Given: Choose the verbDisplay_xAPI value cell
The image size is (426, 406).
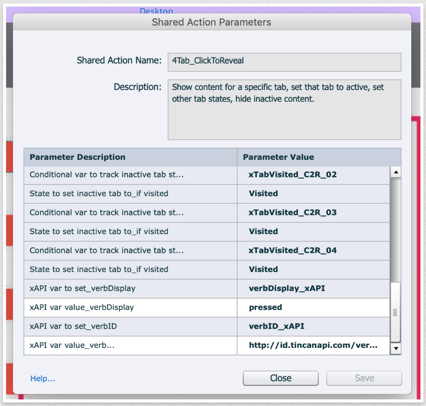Looking at the screenshot, I should pos(286,288).
